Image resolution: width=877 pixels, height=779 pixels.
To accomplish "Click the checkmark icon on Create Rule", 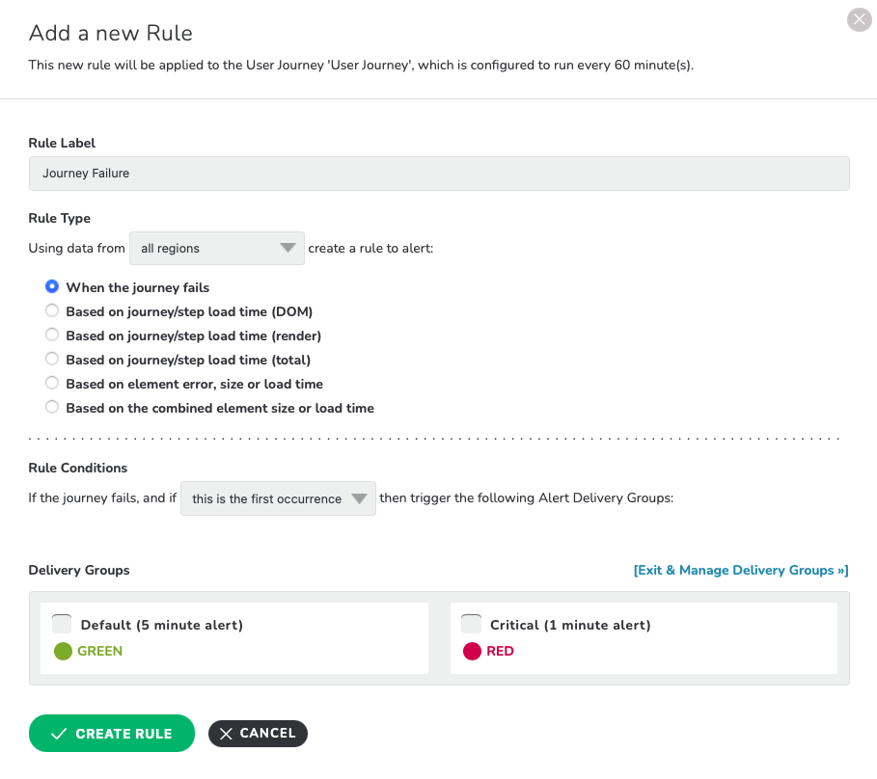I will (x=59, y=734).
